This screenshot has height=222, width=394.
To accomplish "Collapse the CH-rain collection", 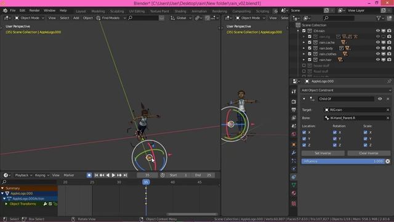I will [x=298, y=31].
